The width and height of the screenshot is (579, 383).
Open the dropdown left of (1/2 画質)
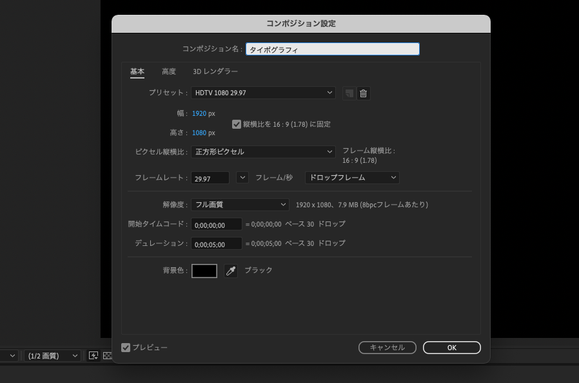[x=9, y=356]
